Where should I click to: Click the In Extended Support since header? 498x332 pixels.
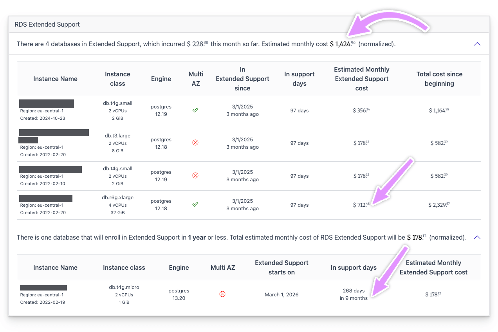click(x=242, y=79)
